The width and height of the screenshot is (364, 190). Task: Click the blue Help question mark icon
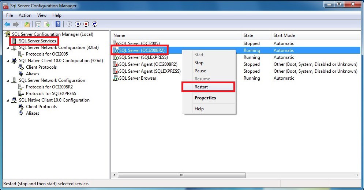58,24
